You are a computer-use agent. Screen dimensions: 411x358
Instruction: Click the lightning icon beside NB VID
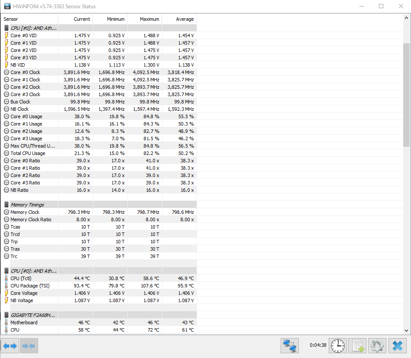pyautogui.click(x=6, y=65)
